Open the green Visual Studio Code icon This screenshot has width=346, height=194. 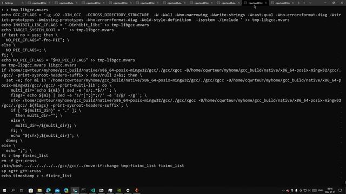pyautogui.click(x=92, y=190)
